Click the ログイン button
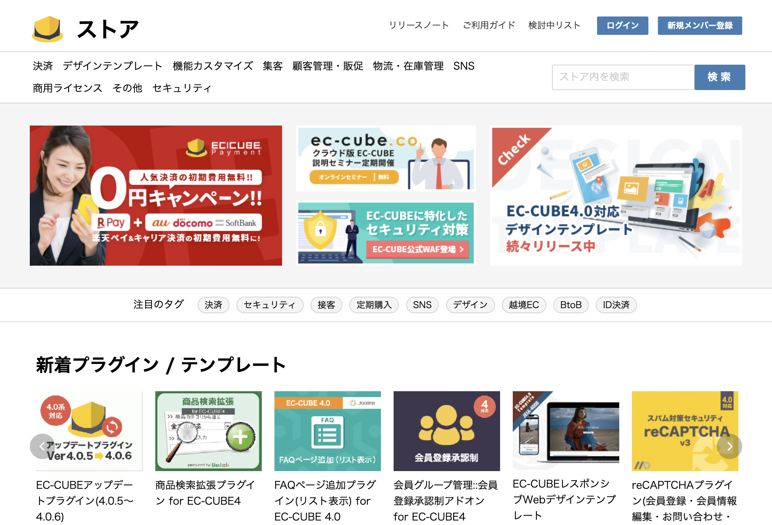This screenshot has width=772, height=525. coord(622,26)
